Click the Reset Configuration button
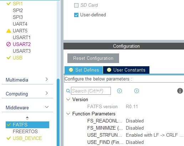Image resolution: width=184 pixels, height=146 pixels. 93,58
